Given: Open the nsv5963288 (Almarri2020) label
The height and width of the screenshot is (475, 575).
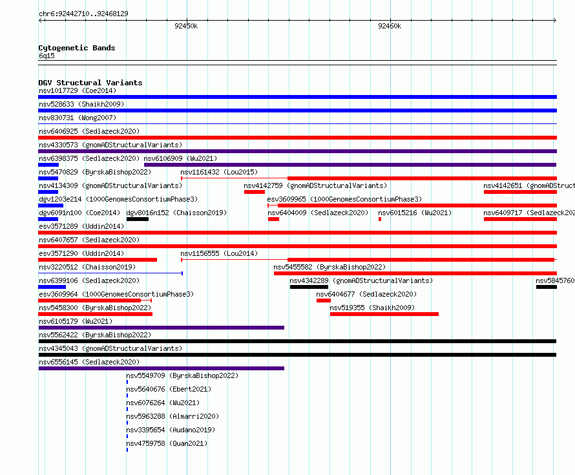Looking at the screenshot, I should click(172, 416).
